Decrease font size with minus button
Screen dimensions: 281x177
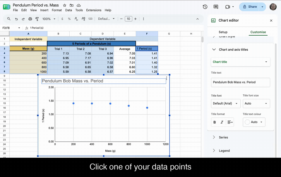121,19
